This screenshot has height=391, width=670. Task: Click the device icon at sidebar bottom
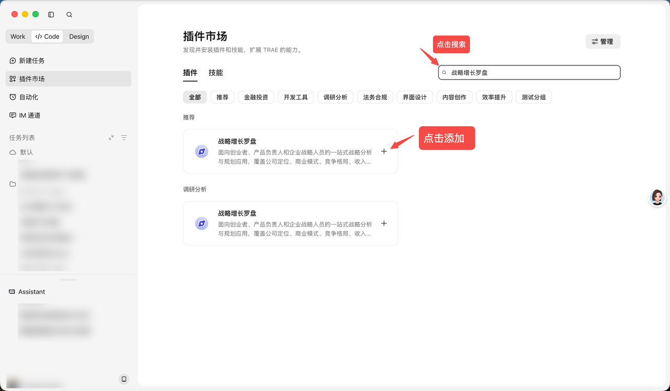(124, 379)
